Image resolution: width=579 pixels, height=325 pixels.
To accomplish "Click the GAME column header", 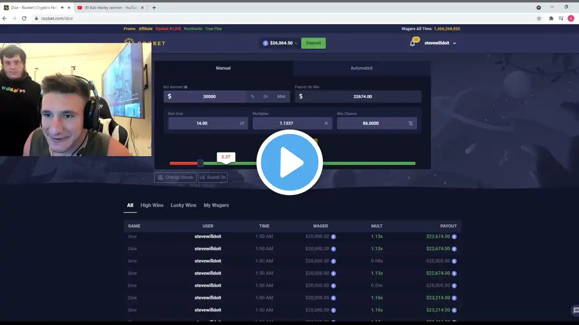I will click(x=134, y=226).
